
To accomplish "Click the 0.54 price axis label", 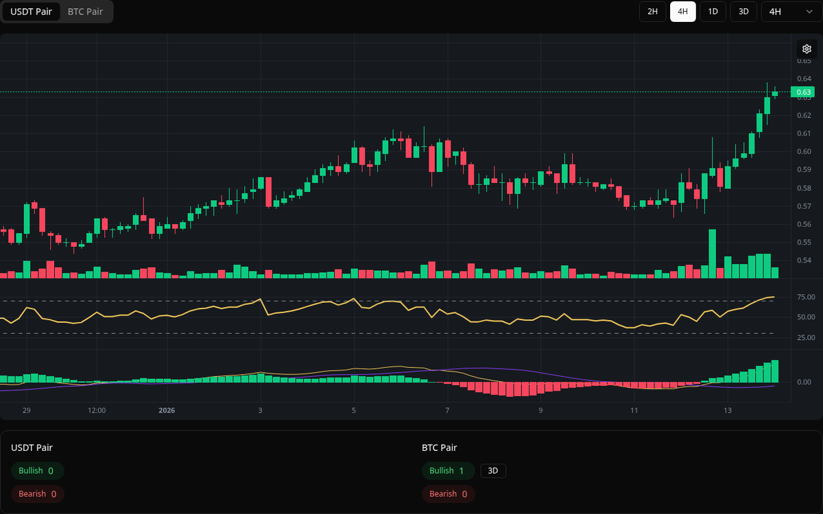I will 804,260.
